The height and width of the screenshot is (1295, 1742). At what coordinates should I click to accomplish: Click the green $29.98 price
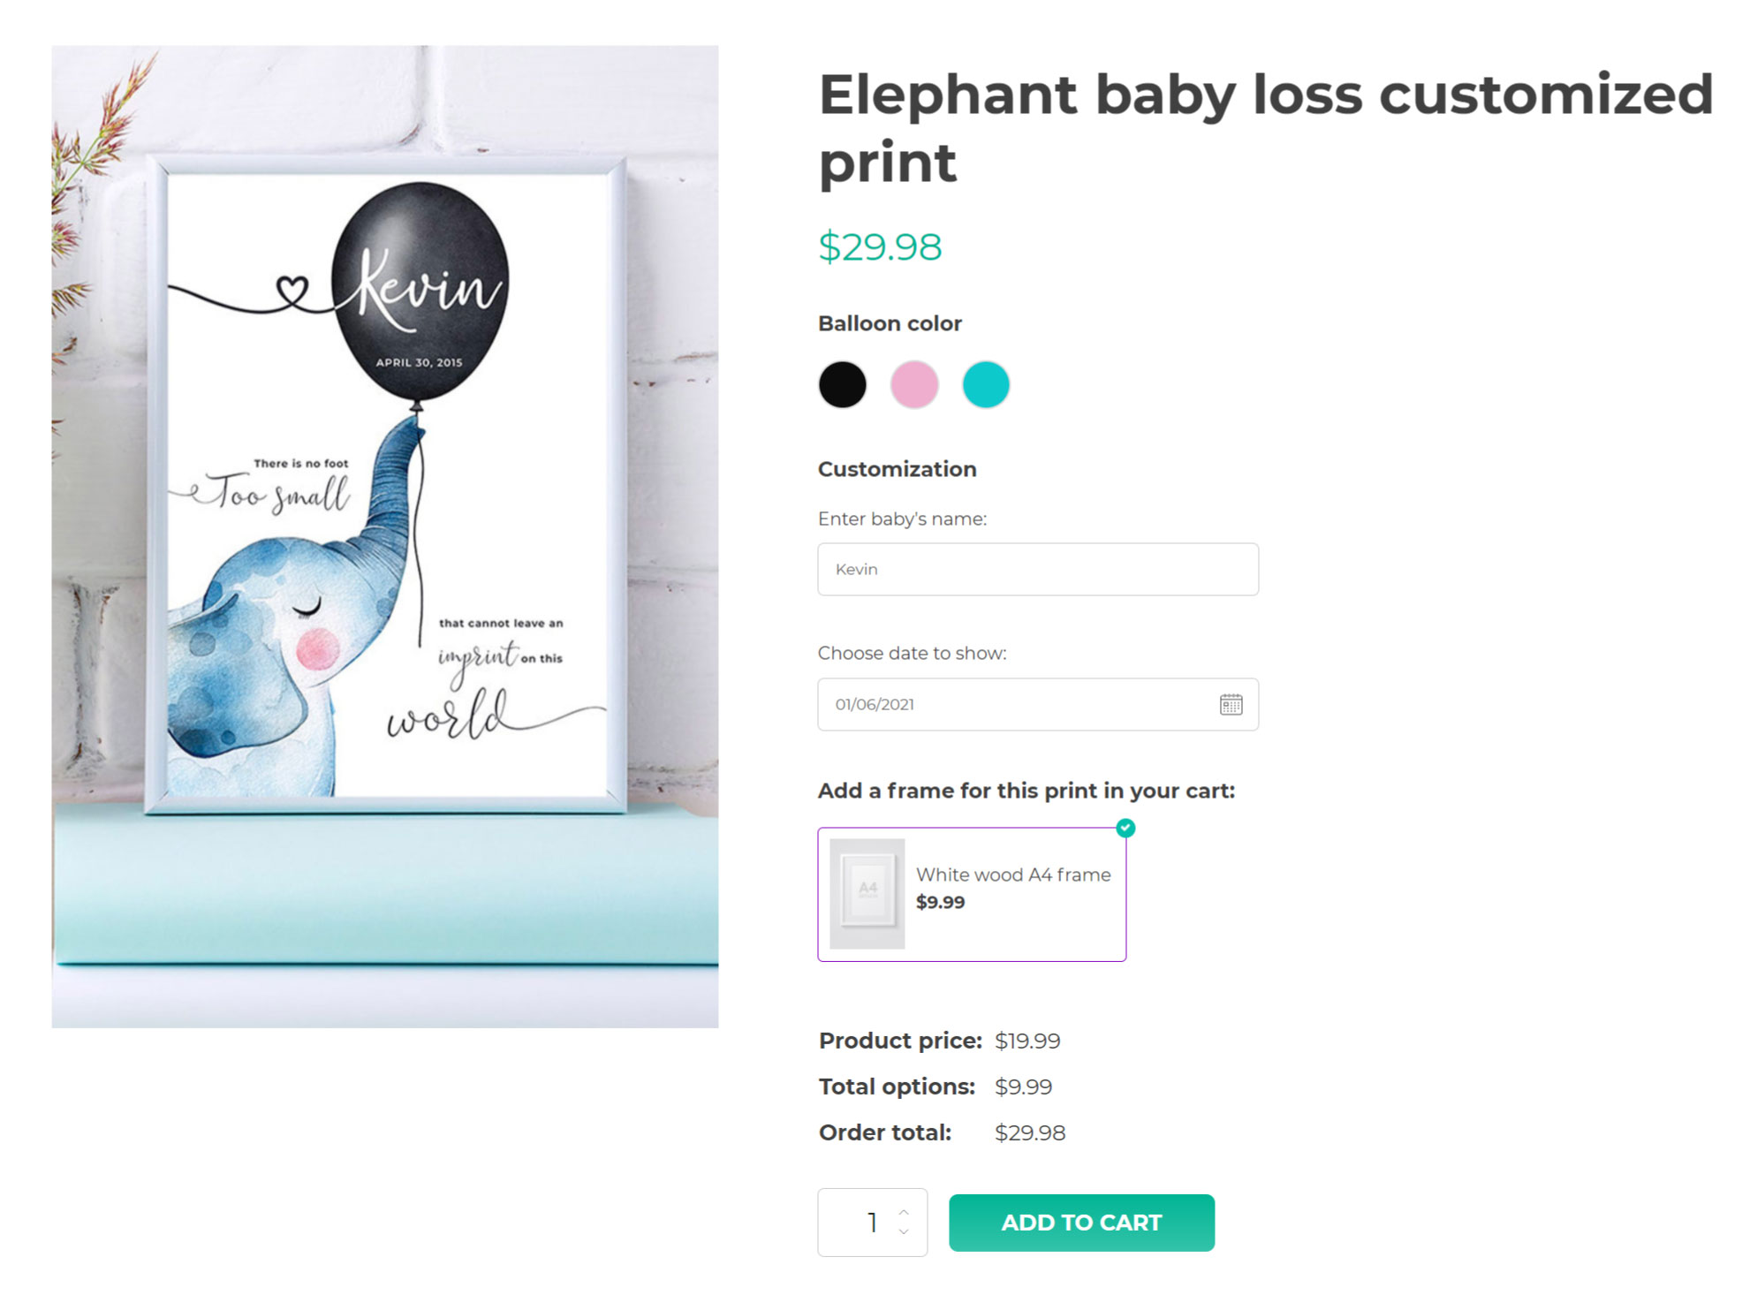(x=880, y=246)
